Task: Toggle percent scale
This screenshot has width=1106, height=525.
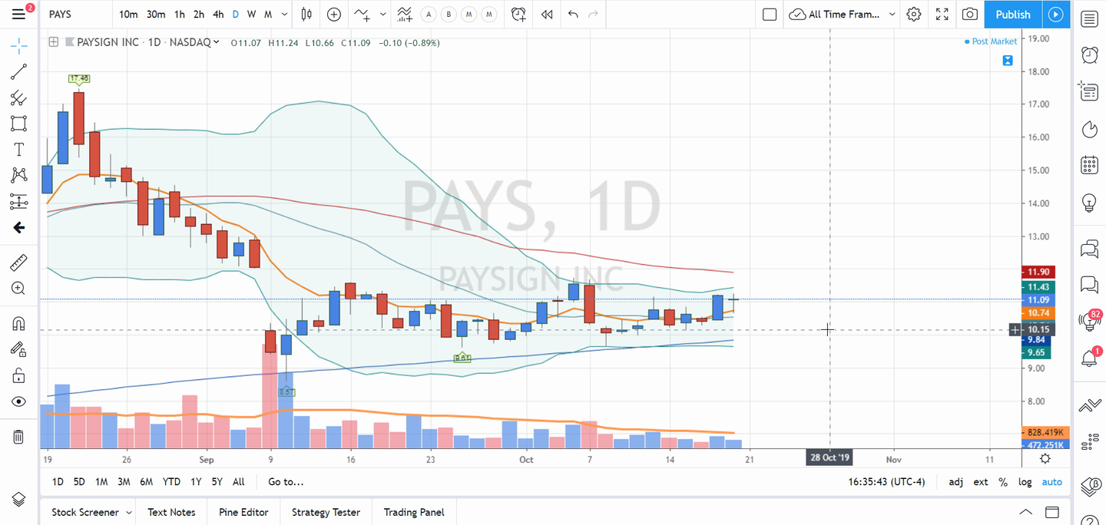Action: click(x=1003, y=482)
